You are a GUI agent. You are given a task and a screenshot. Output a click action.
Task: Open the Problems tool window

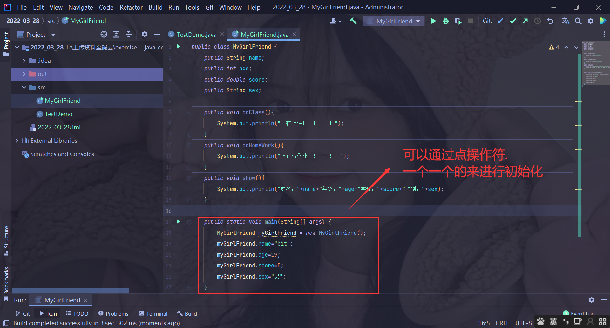pyautogui.click(x=113, y=313)
